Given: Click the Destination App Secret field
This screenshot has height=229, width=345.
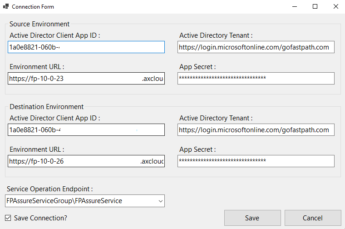Looking at the screenshot, I should tap(256, 161).
